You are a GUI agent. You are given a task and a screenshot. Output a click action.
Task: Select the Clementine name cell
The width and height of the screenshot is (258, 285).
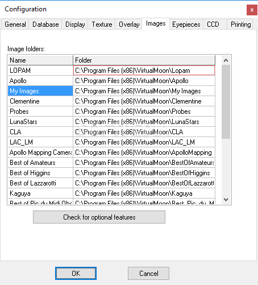tap(40, 101)
